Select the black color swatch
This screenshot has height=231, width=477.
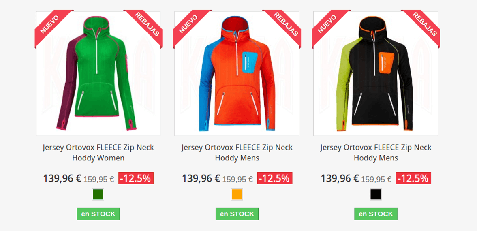[375, 195]
